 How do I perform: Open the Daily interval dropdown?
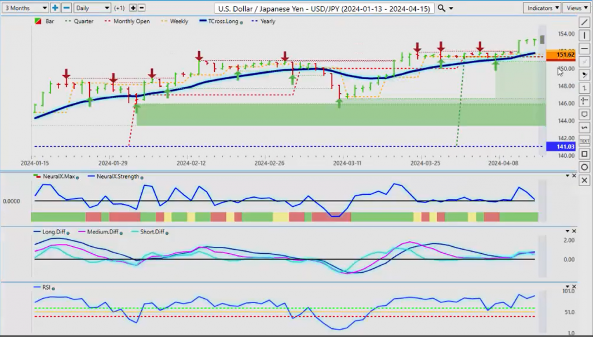pos(92,8)
